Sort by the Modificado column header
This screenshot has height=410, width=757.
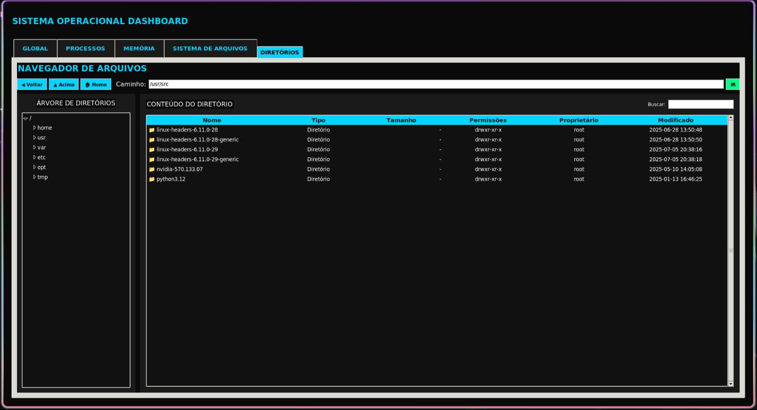click(x=676, y=120)
